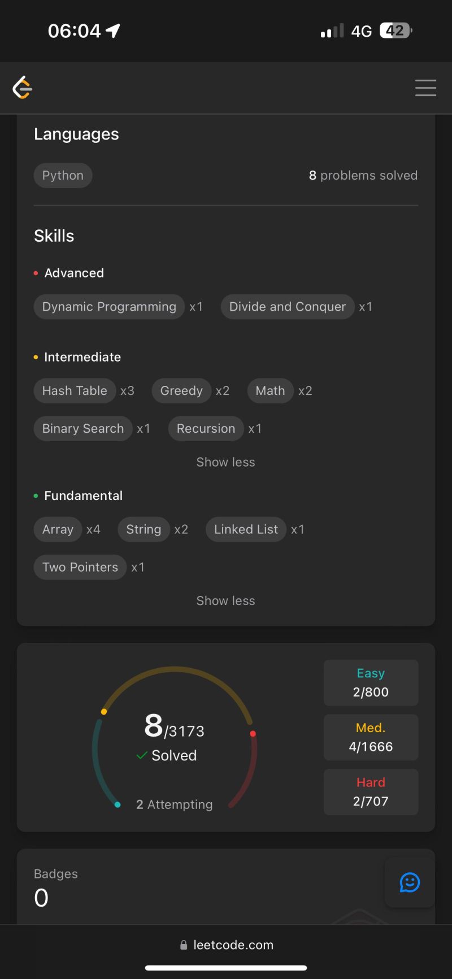Select the Hard 2/707 difficulty box
Screen dimensions: 452x979
pyautogui.click(x=371, y=792)
